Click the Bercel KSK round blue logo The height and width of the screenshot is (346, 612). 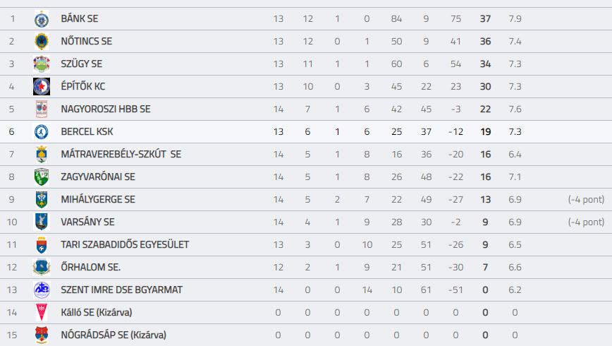[42, 132]
